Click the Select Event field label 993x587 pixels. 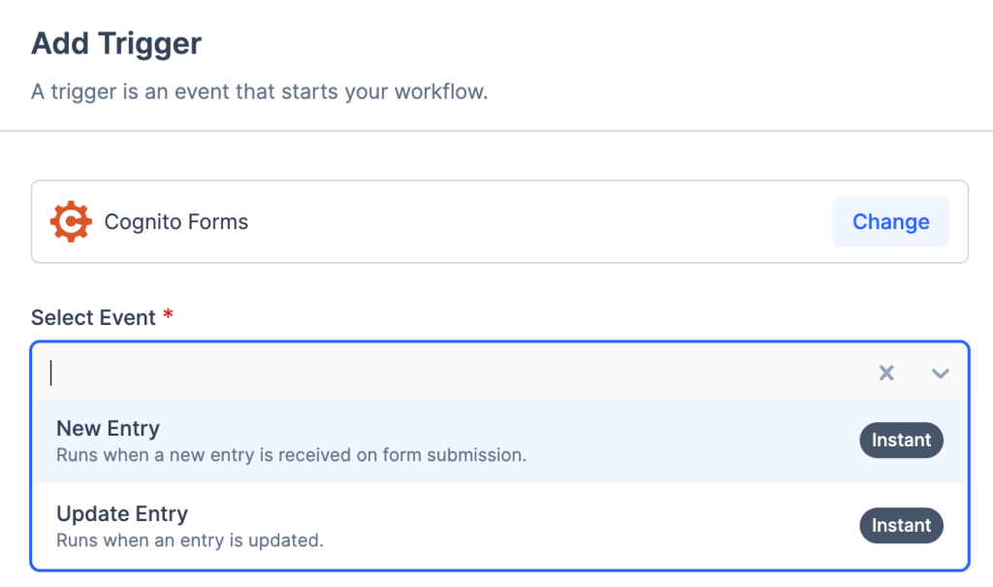pos(93,318)
